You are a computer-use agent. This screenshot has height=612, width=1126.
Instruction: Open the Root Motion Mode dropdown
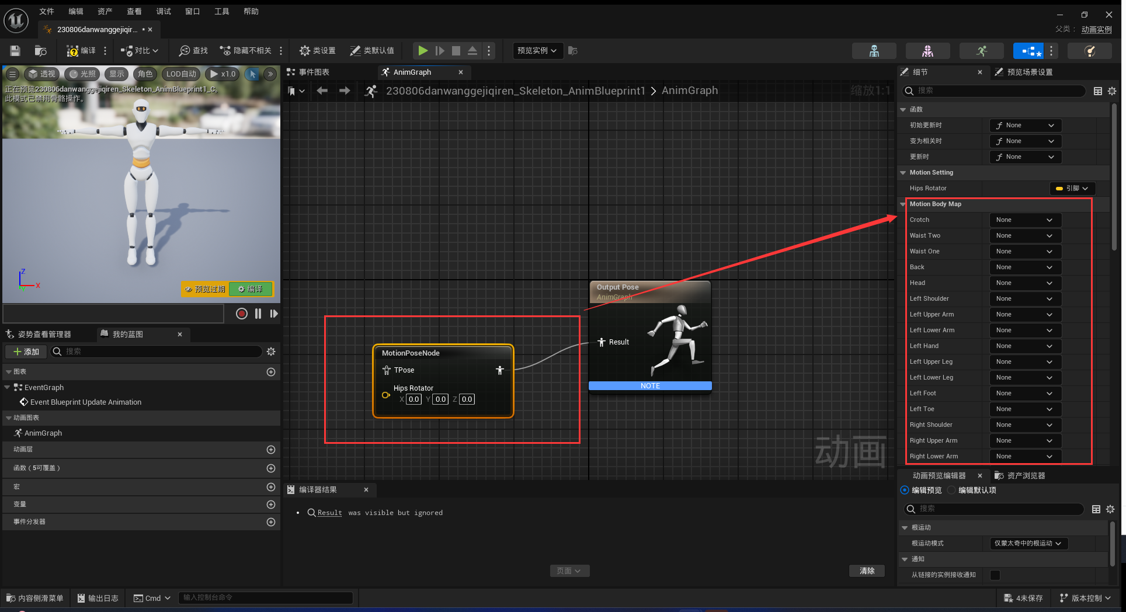[1028, 544]
